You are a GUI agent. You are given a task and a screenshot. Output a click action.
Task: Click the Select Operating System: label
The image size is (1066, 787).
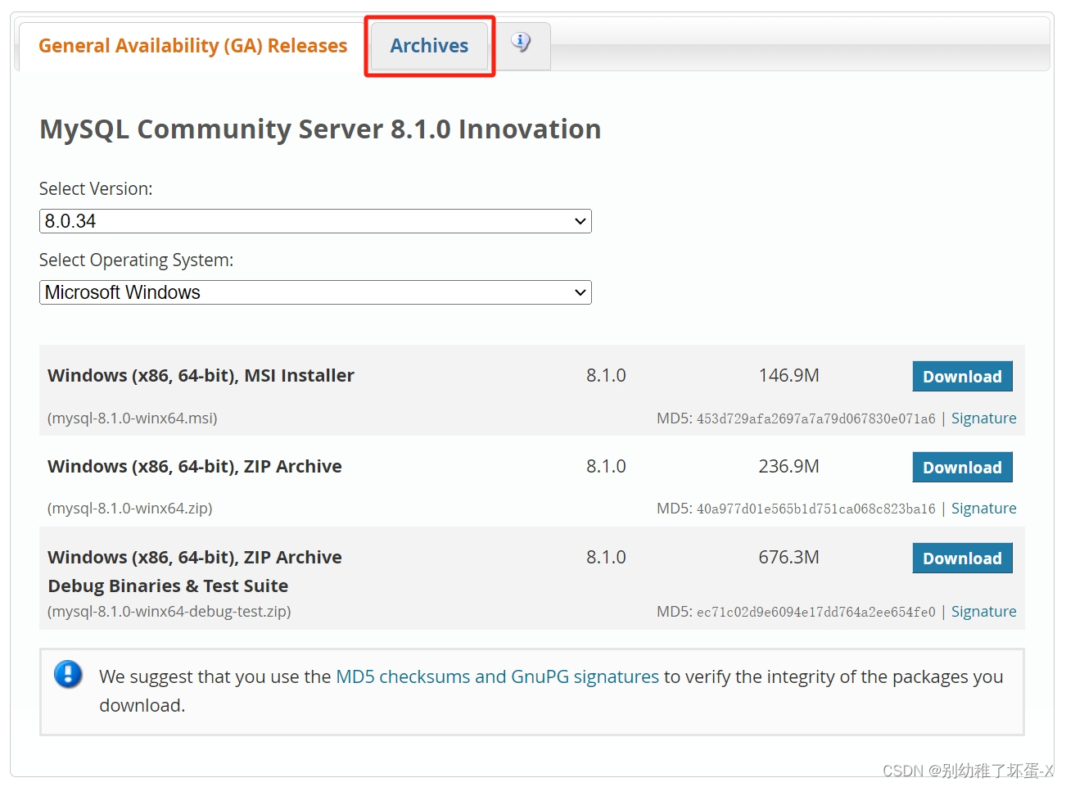click(x=136, y=260)
